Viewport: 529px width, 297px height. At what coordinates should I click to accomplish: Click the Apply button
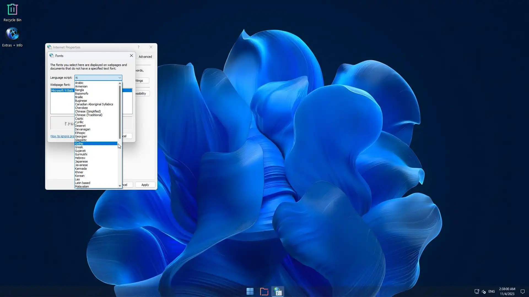pyautogui.click(x=145, y=185)
